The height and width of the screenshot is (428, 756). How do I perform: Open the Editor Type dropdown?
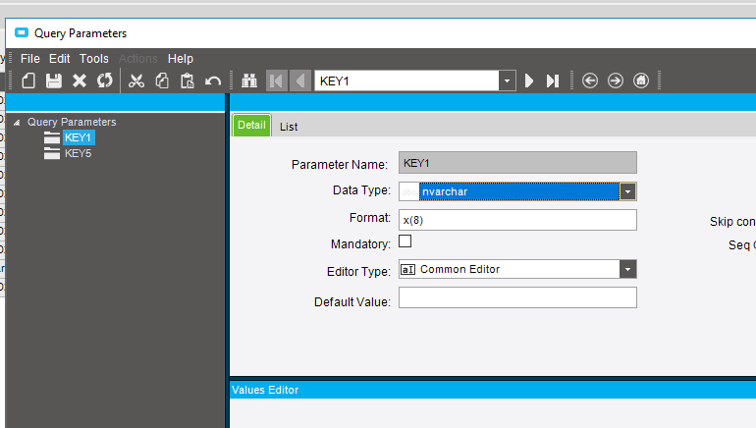coord(627,269)
